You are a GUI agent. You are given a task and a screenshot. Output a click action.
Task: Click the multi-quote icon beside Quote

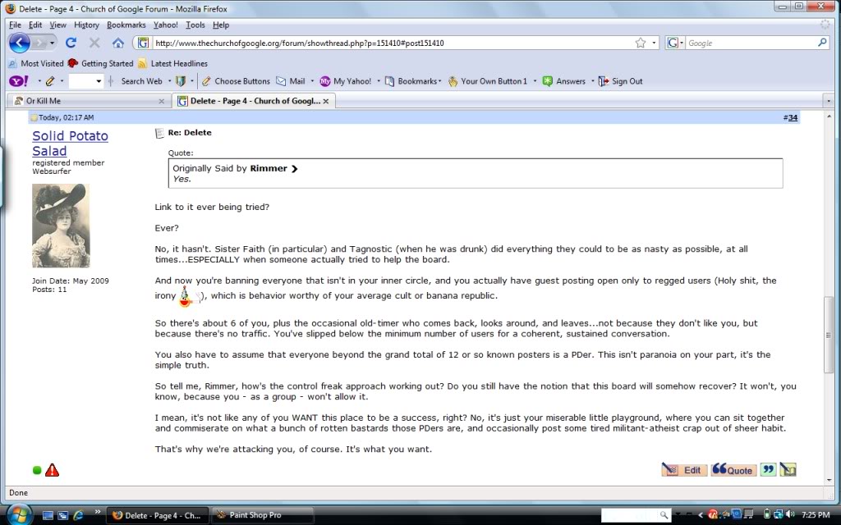coord(768,470)
